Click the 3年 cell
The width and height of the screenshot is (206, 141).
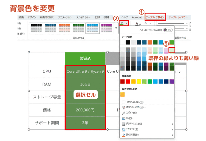point(85,123)
